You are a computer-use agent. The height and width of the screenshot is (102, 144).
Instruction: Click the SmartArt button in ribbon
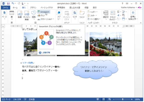[x=44, y=12]
